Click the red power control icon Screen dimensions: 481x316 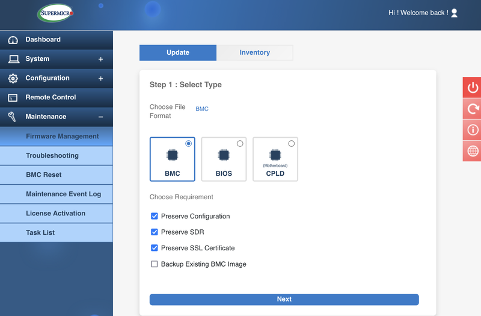pos(473,87)
